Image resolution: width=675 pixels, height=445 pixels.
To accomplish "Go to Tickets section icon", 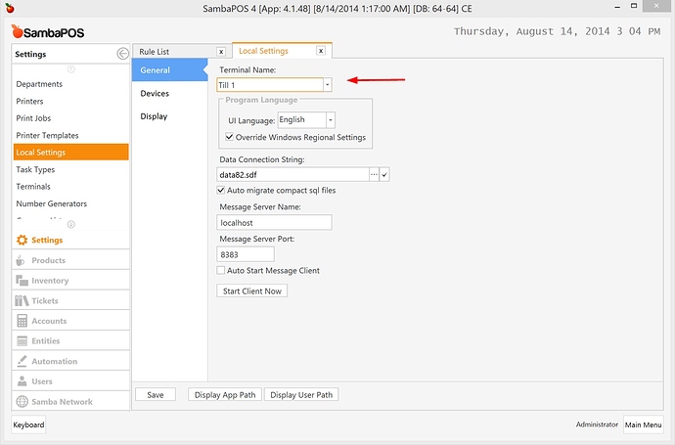I will (22, 301).
